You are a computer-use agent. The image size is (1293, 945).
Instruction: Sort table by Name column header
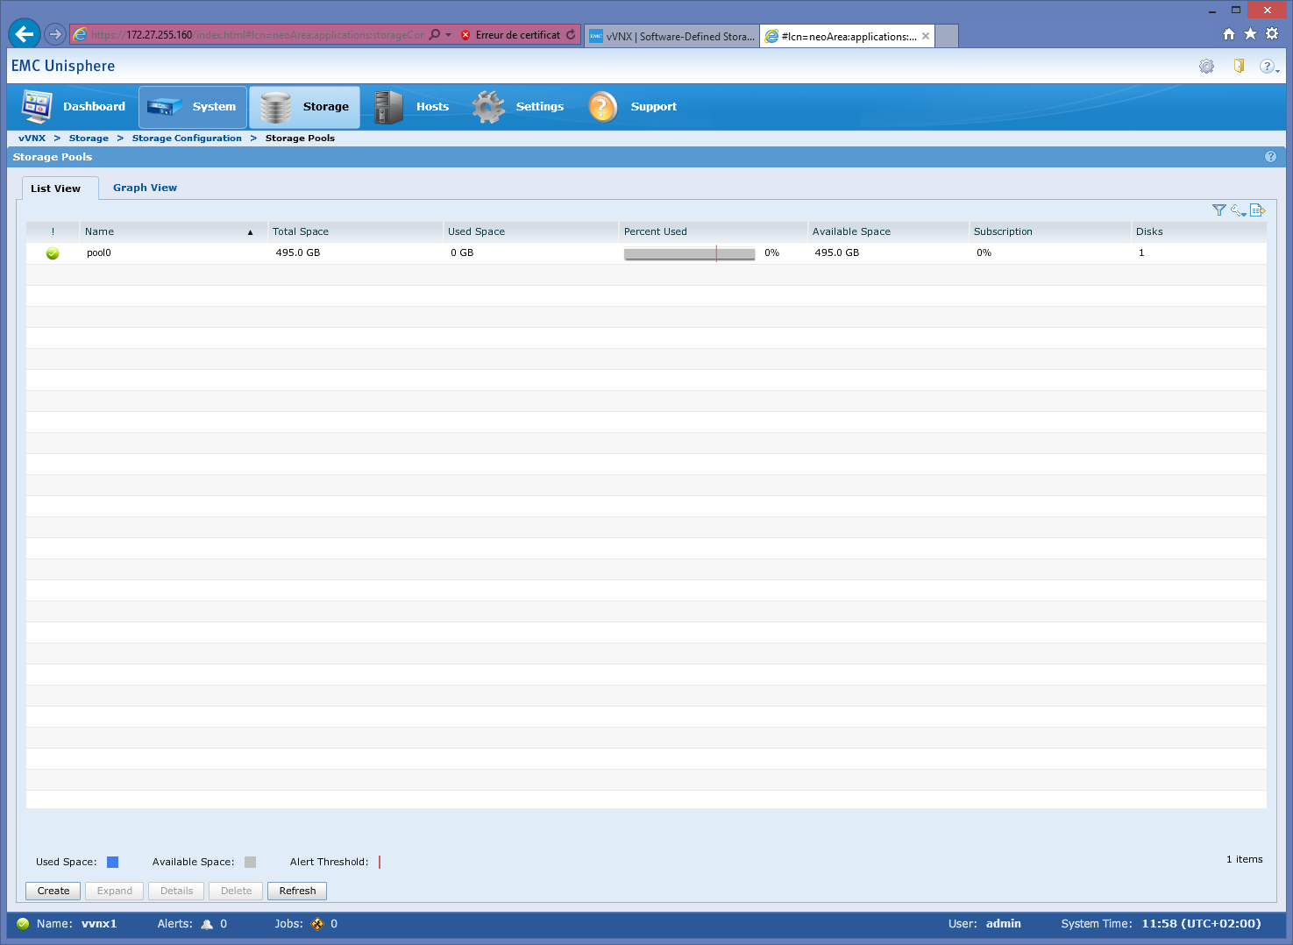click(x=167, y=231)
